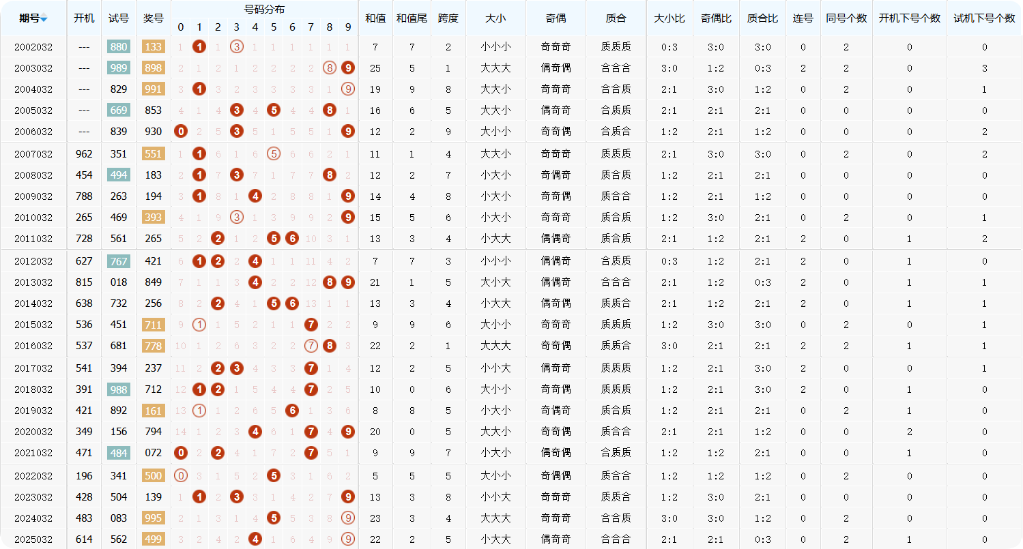The height and width of the screenshot is (549, 1023).
Task: Click the 质合比 column header
Action: pos(762,18)
